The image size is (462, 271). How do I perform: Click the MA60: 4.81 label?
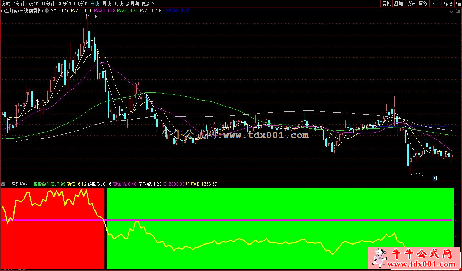pos(128,11)
